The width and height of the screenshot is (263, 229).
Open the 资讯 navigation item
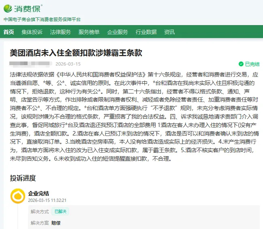click(x=169, y=32)
